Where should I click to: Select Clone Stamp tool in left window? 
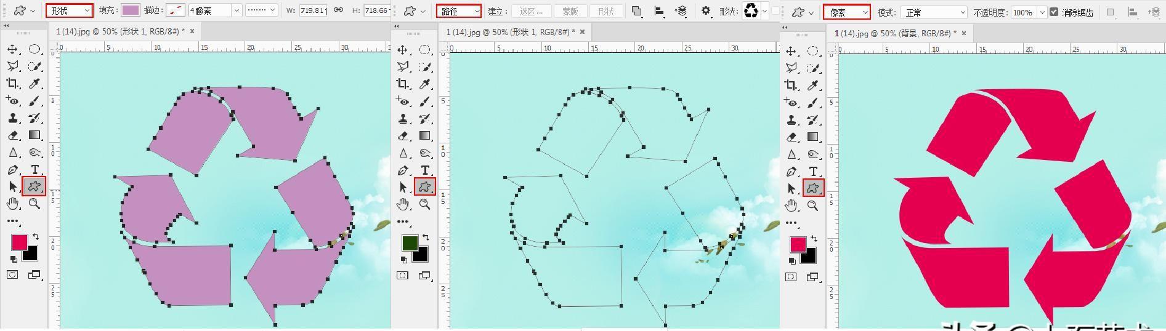[x=12, y=118]
